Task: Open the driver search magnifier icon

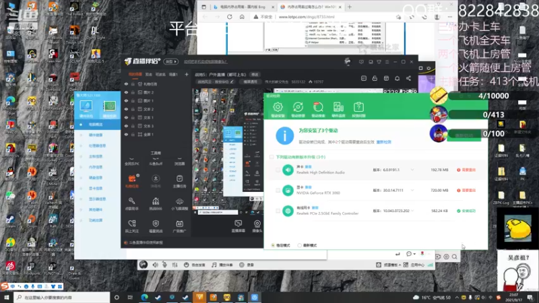Action: (318, 107)
